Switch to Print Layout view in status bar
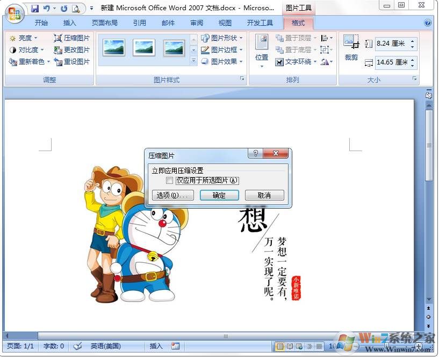Viewport: 439px width, 357px height. [279, 346]
